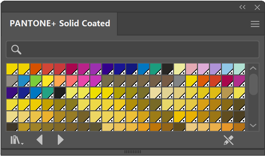Pick the lime green swatch
The image size is (265, 156).
[36, 81]
